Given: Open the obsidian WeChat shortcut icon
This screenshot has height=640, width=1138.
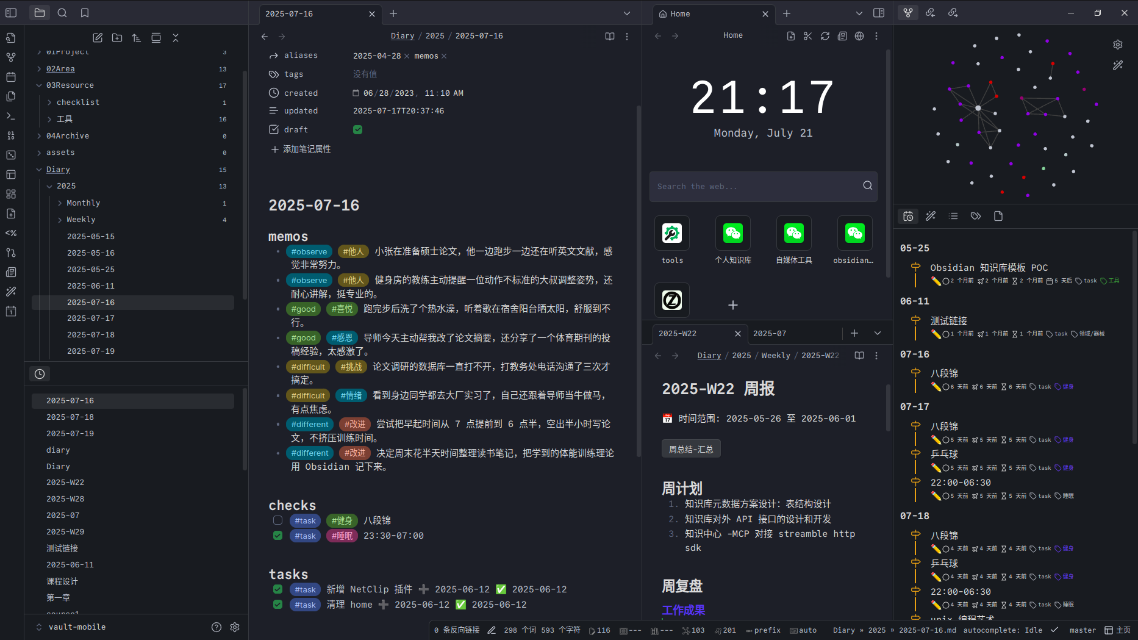Looking at the screenshot, I should click(x=854, y=233).
